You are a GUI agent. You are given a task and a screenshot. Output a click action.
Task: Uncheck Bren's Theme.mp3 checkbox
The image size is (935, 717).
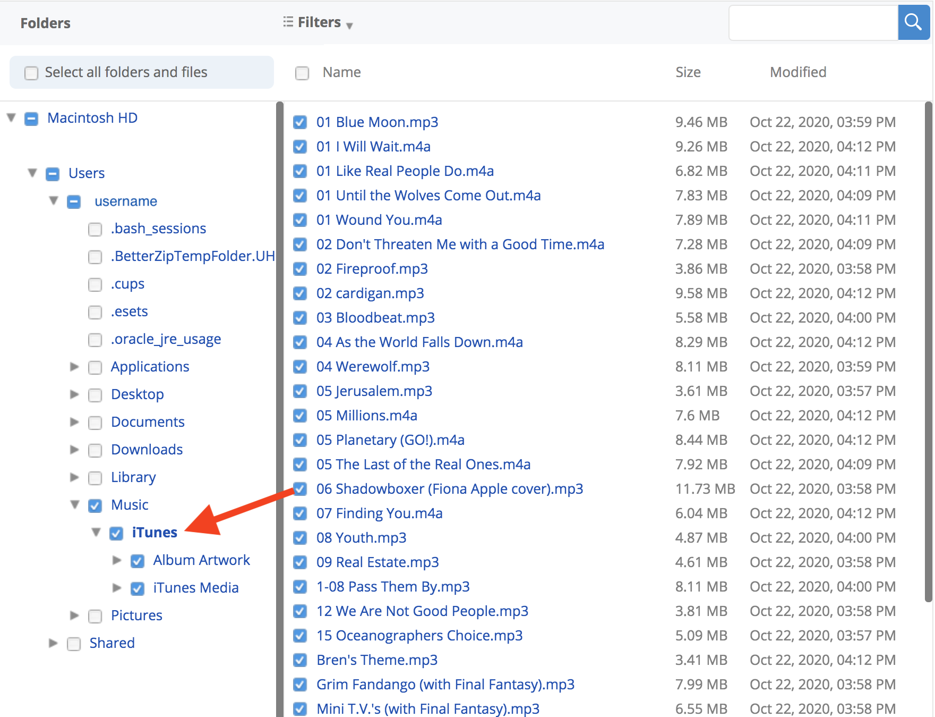pos(300,660)
